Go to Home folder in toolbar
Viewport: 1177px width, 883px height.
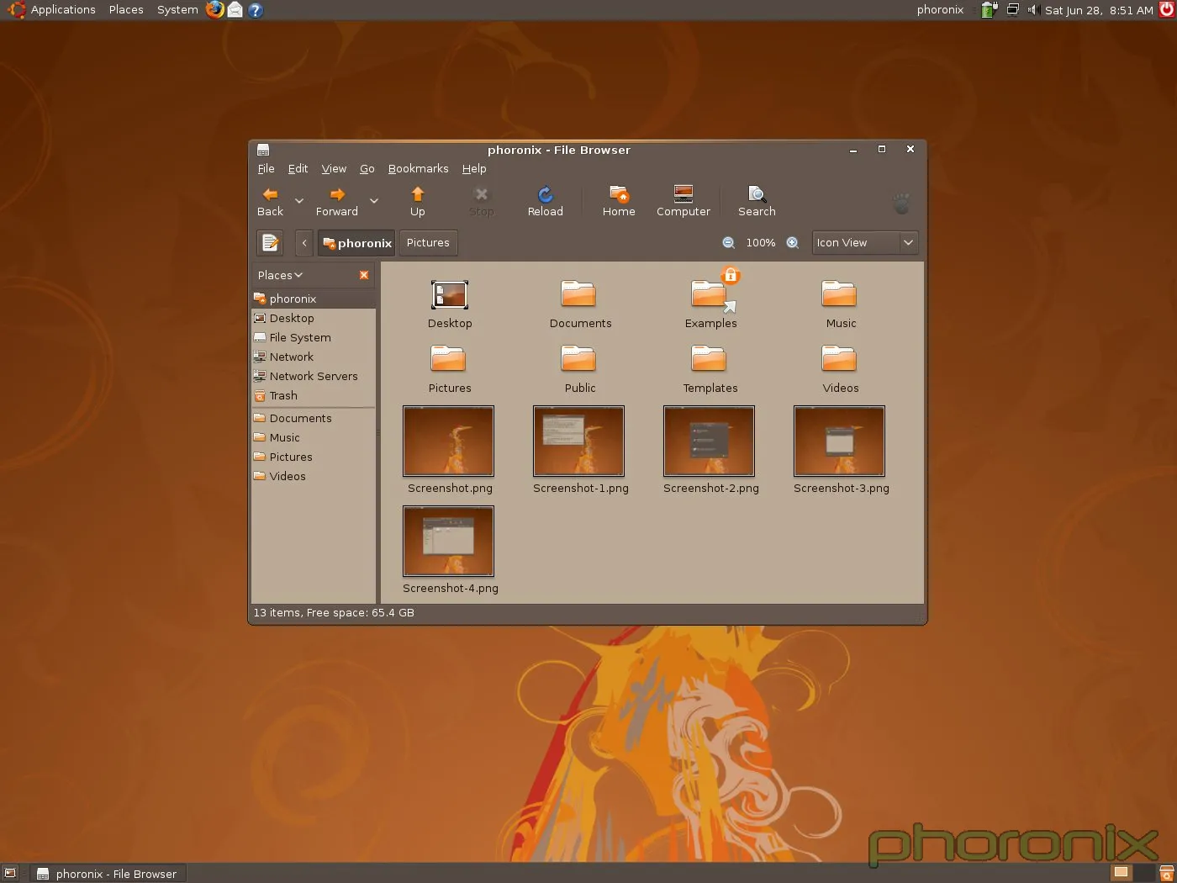(x=619, y=202)
